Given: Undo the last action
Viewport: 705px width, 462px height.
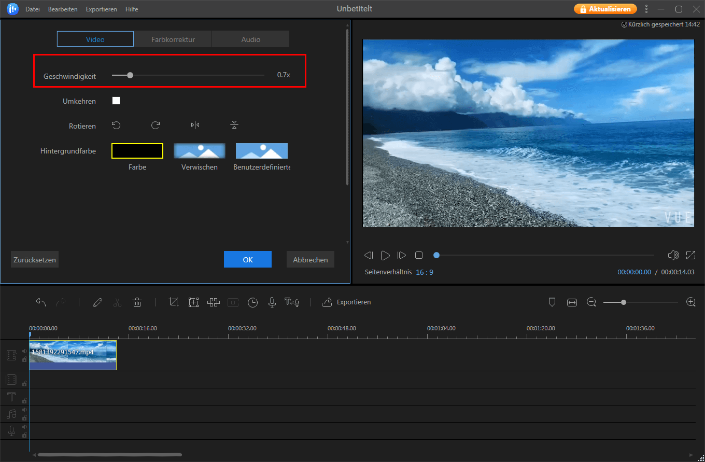Looking at the screenshot, I should coord(41,302).
